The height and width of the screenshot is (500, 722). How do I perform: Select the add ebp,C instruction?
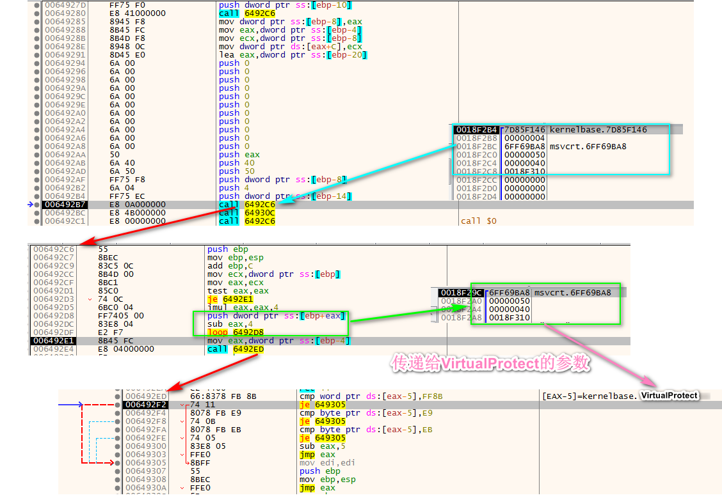(230, 266)
